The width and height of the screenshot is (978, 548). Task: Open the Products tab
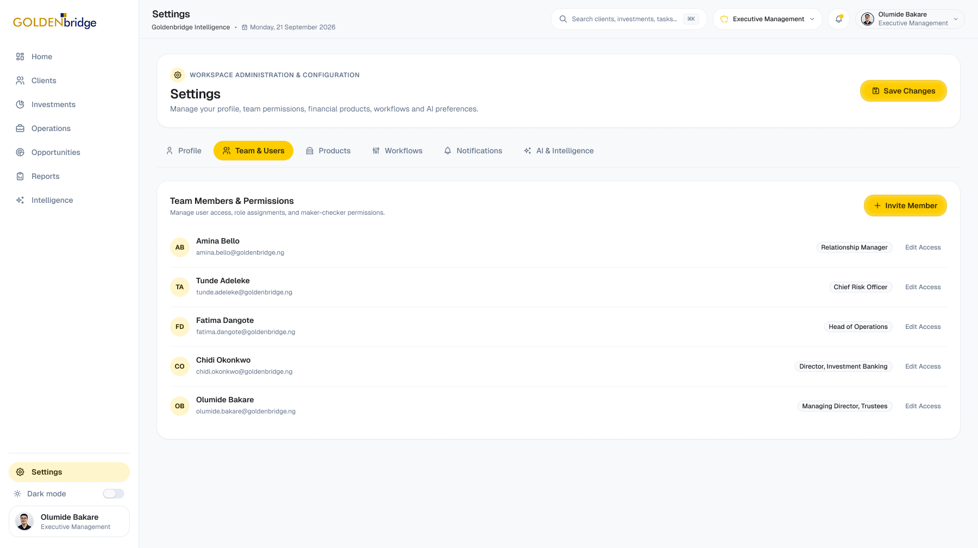pyautogui.click(x=328, y=151)
